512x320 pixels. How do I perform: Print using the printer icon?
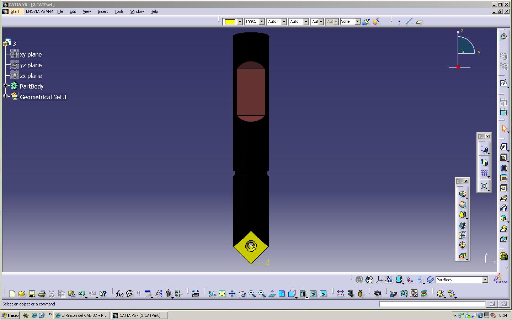pos(42,294)
